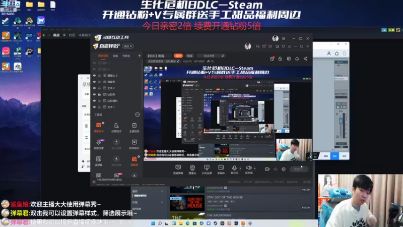Open the 榜单助手 tool icon

[134, 144]
